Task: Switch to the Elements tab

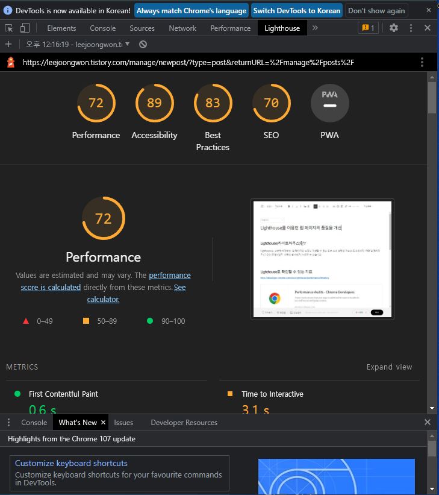Action: tap(61, 28)
